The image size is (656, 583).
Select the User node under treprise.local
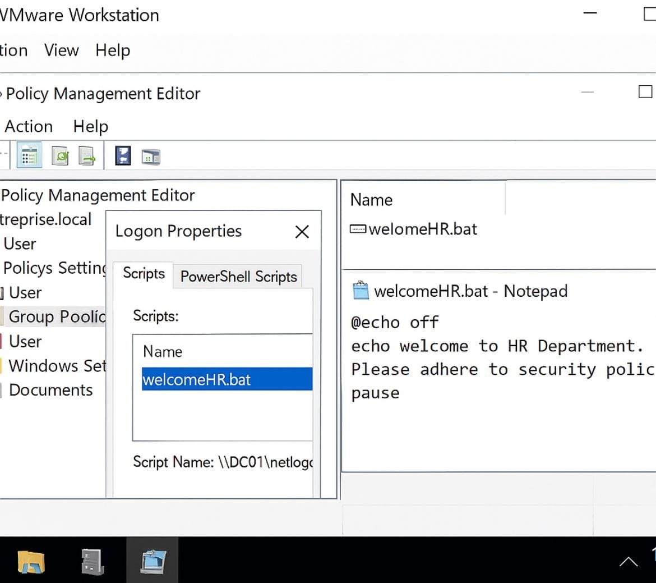pyautogui.click(x=20, y=244)
